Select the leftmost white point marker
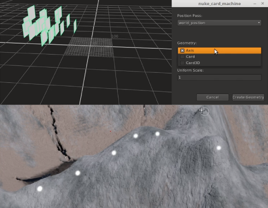This screenshot has width=268, height=208. (40, 189)
